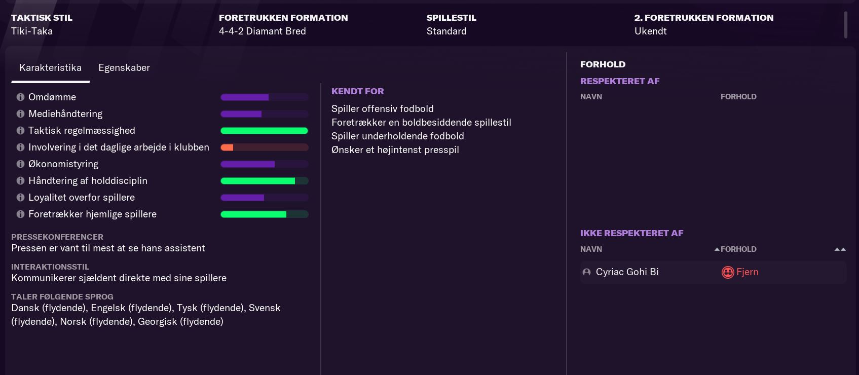Click info icon for Loyalitet overfor spillere
This screenshot has width=859, height=375.
tap(20, 197)
